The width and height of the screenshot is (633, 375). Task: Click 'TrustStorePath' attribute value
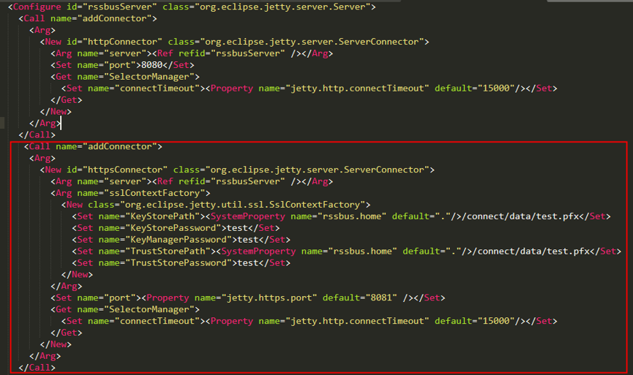point(168,251)
